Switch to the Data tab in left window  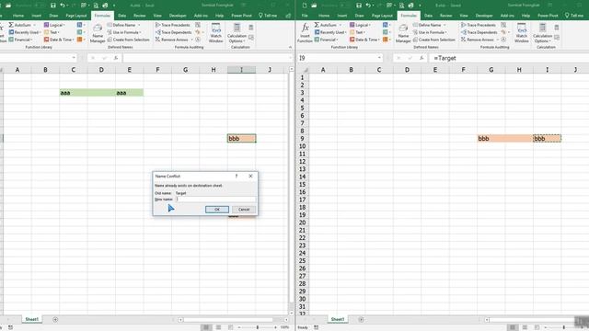[122, 16]
